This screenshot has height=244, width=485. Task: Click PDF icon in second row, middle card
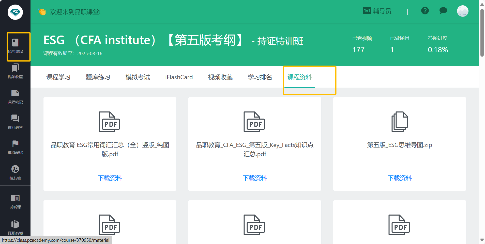[x=254, y=225]
